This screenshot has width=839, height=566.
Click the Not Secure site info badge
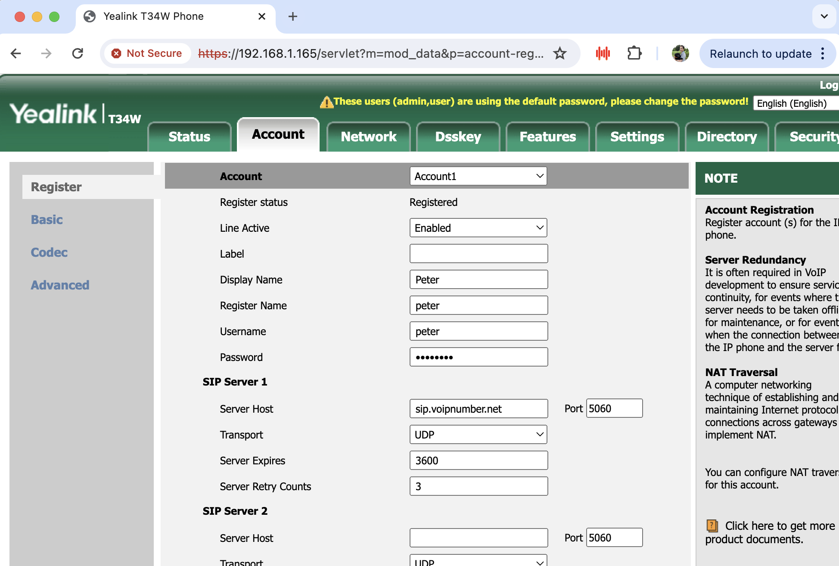click(x=147, y=53)
